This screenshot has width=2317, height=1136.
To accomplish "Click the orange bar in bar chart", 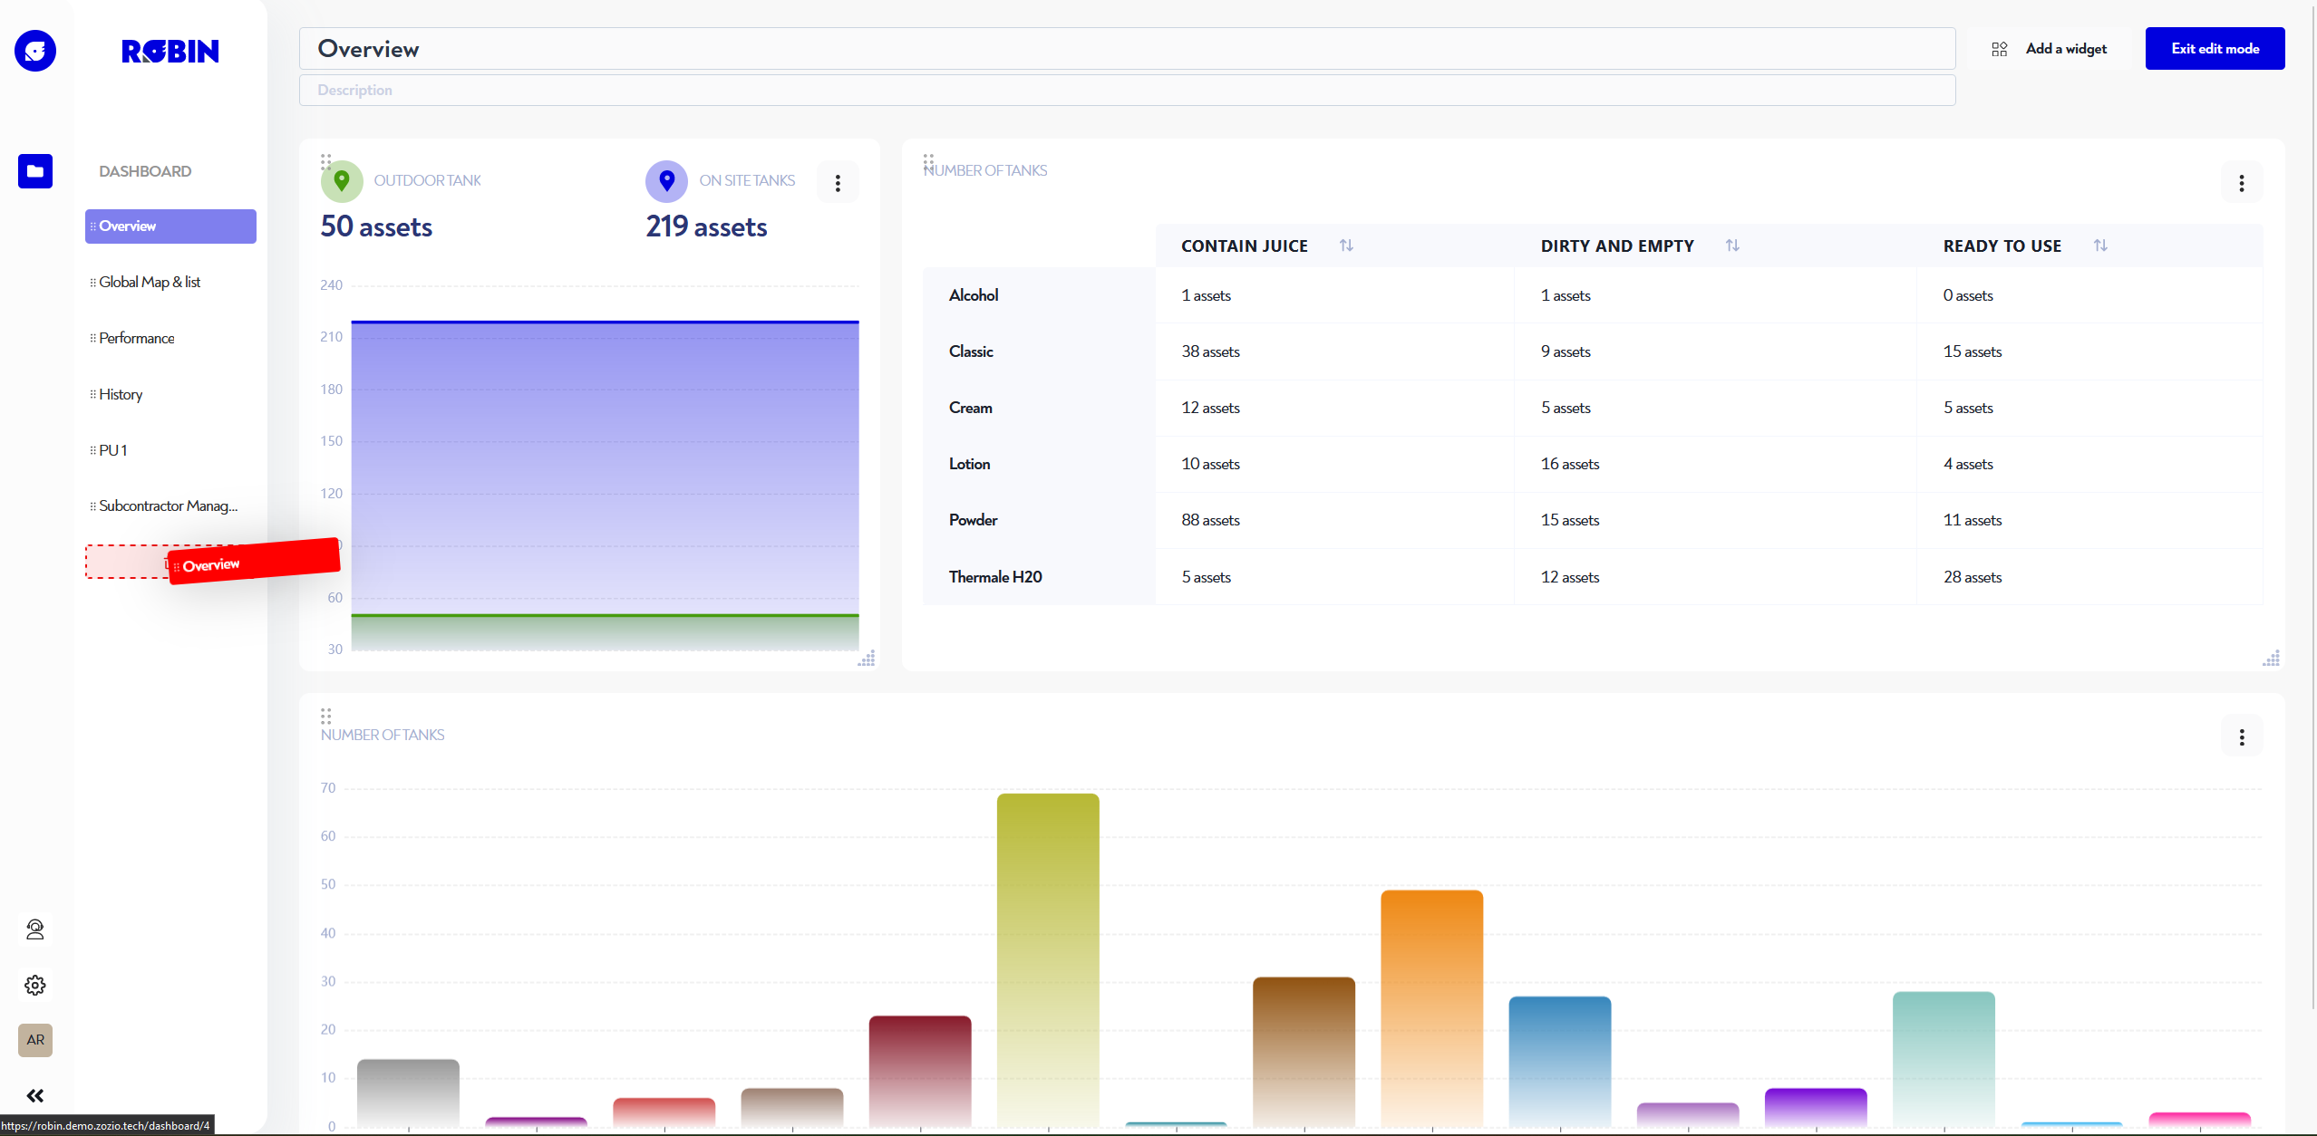I will pyautogui.click(x=1431, y=1008).
